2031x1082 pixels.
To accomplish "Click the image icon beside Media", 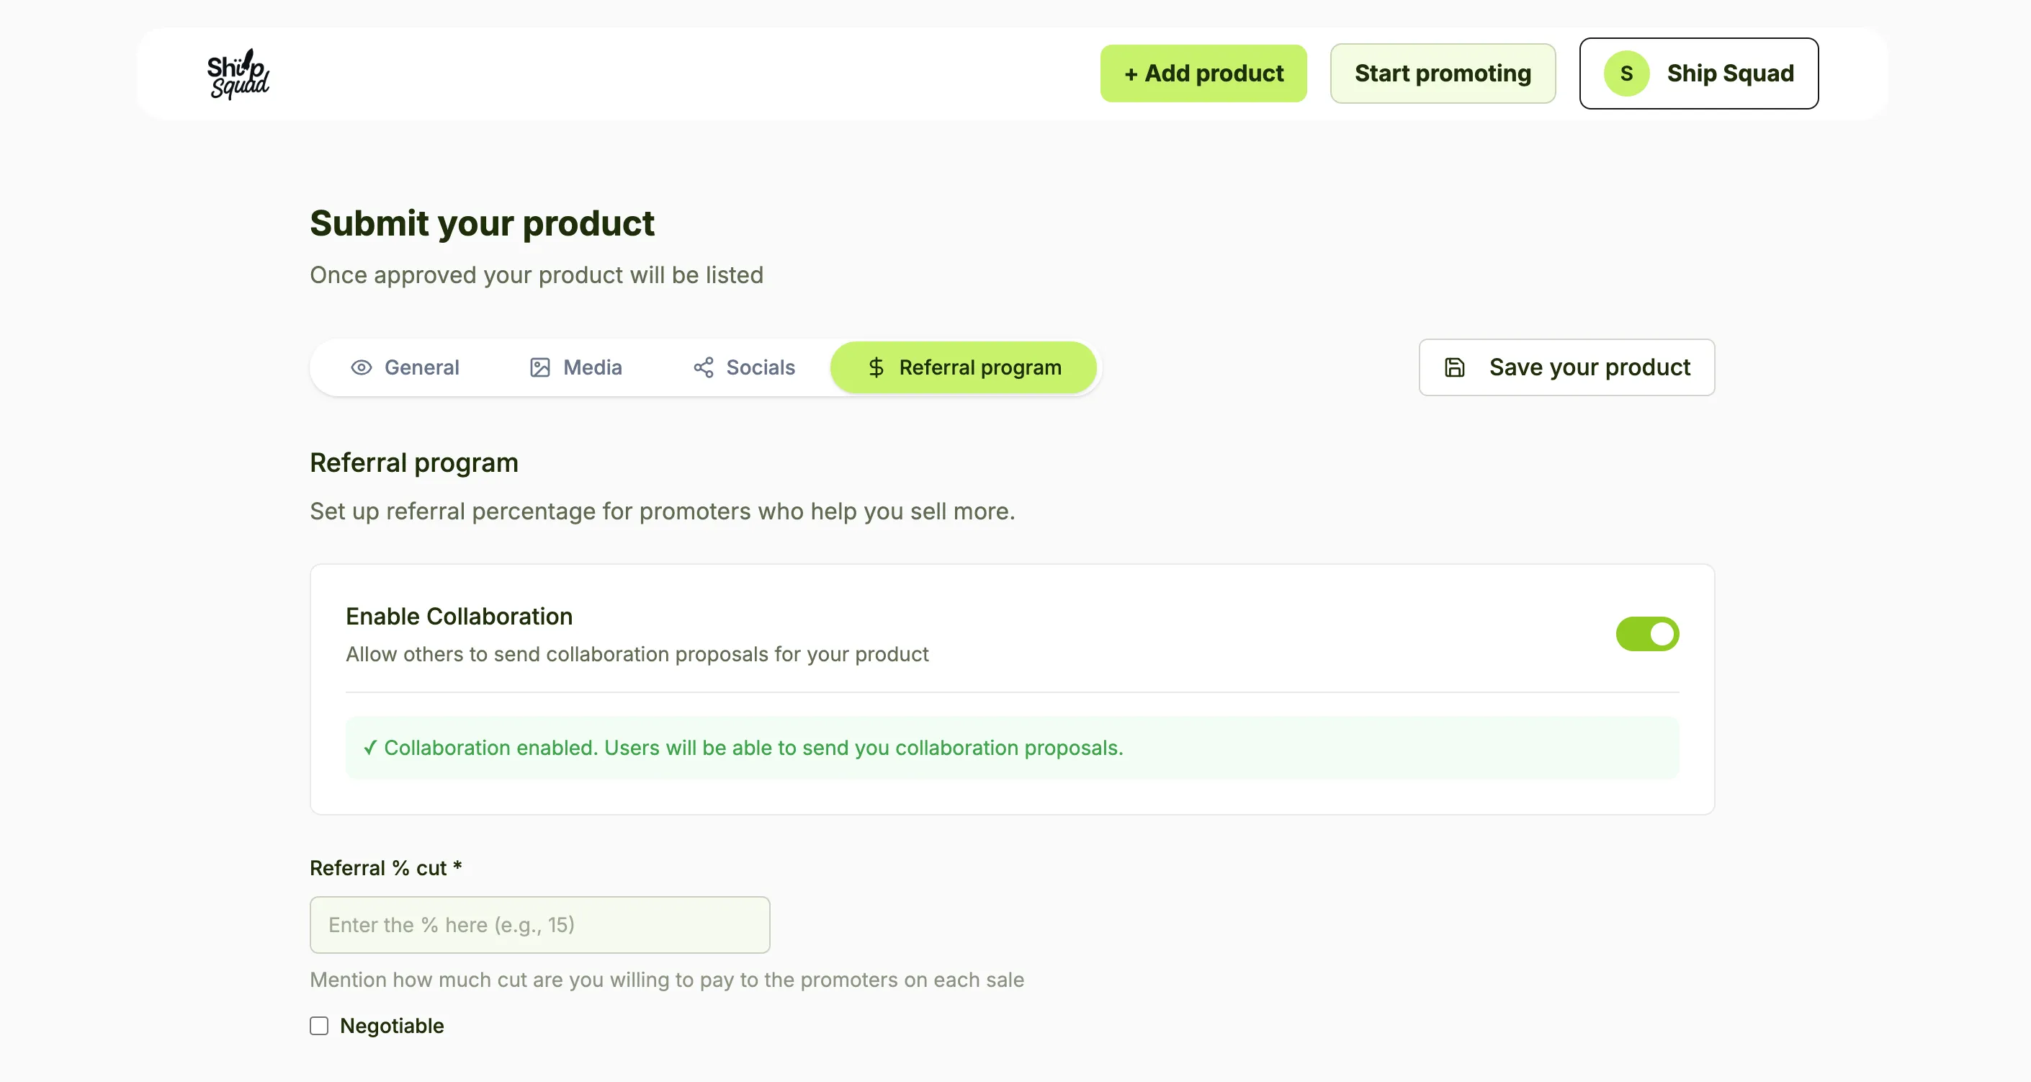I will pyautogui.click(x=540, y=367).
